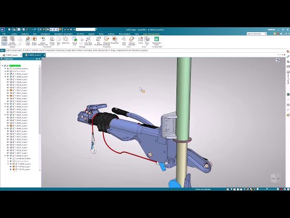Screen dimensions: 290x218
Task: Close the PathFinder panel
Action: (40, 59)
